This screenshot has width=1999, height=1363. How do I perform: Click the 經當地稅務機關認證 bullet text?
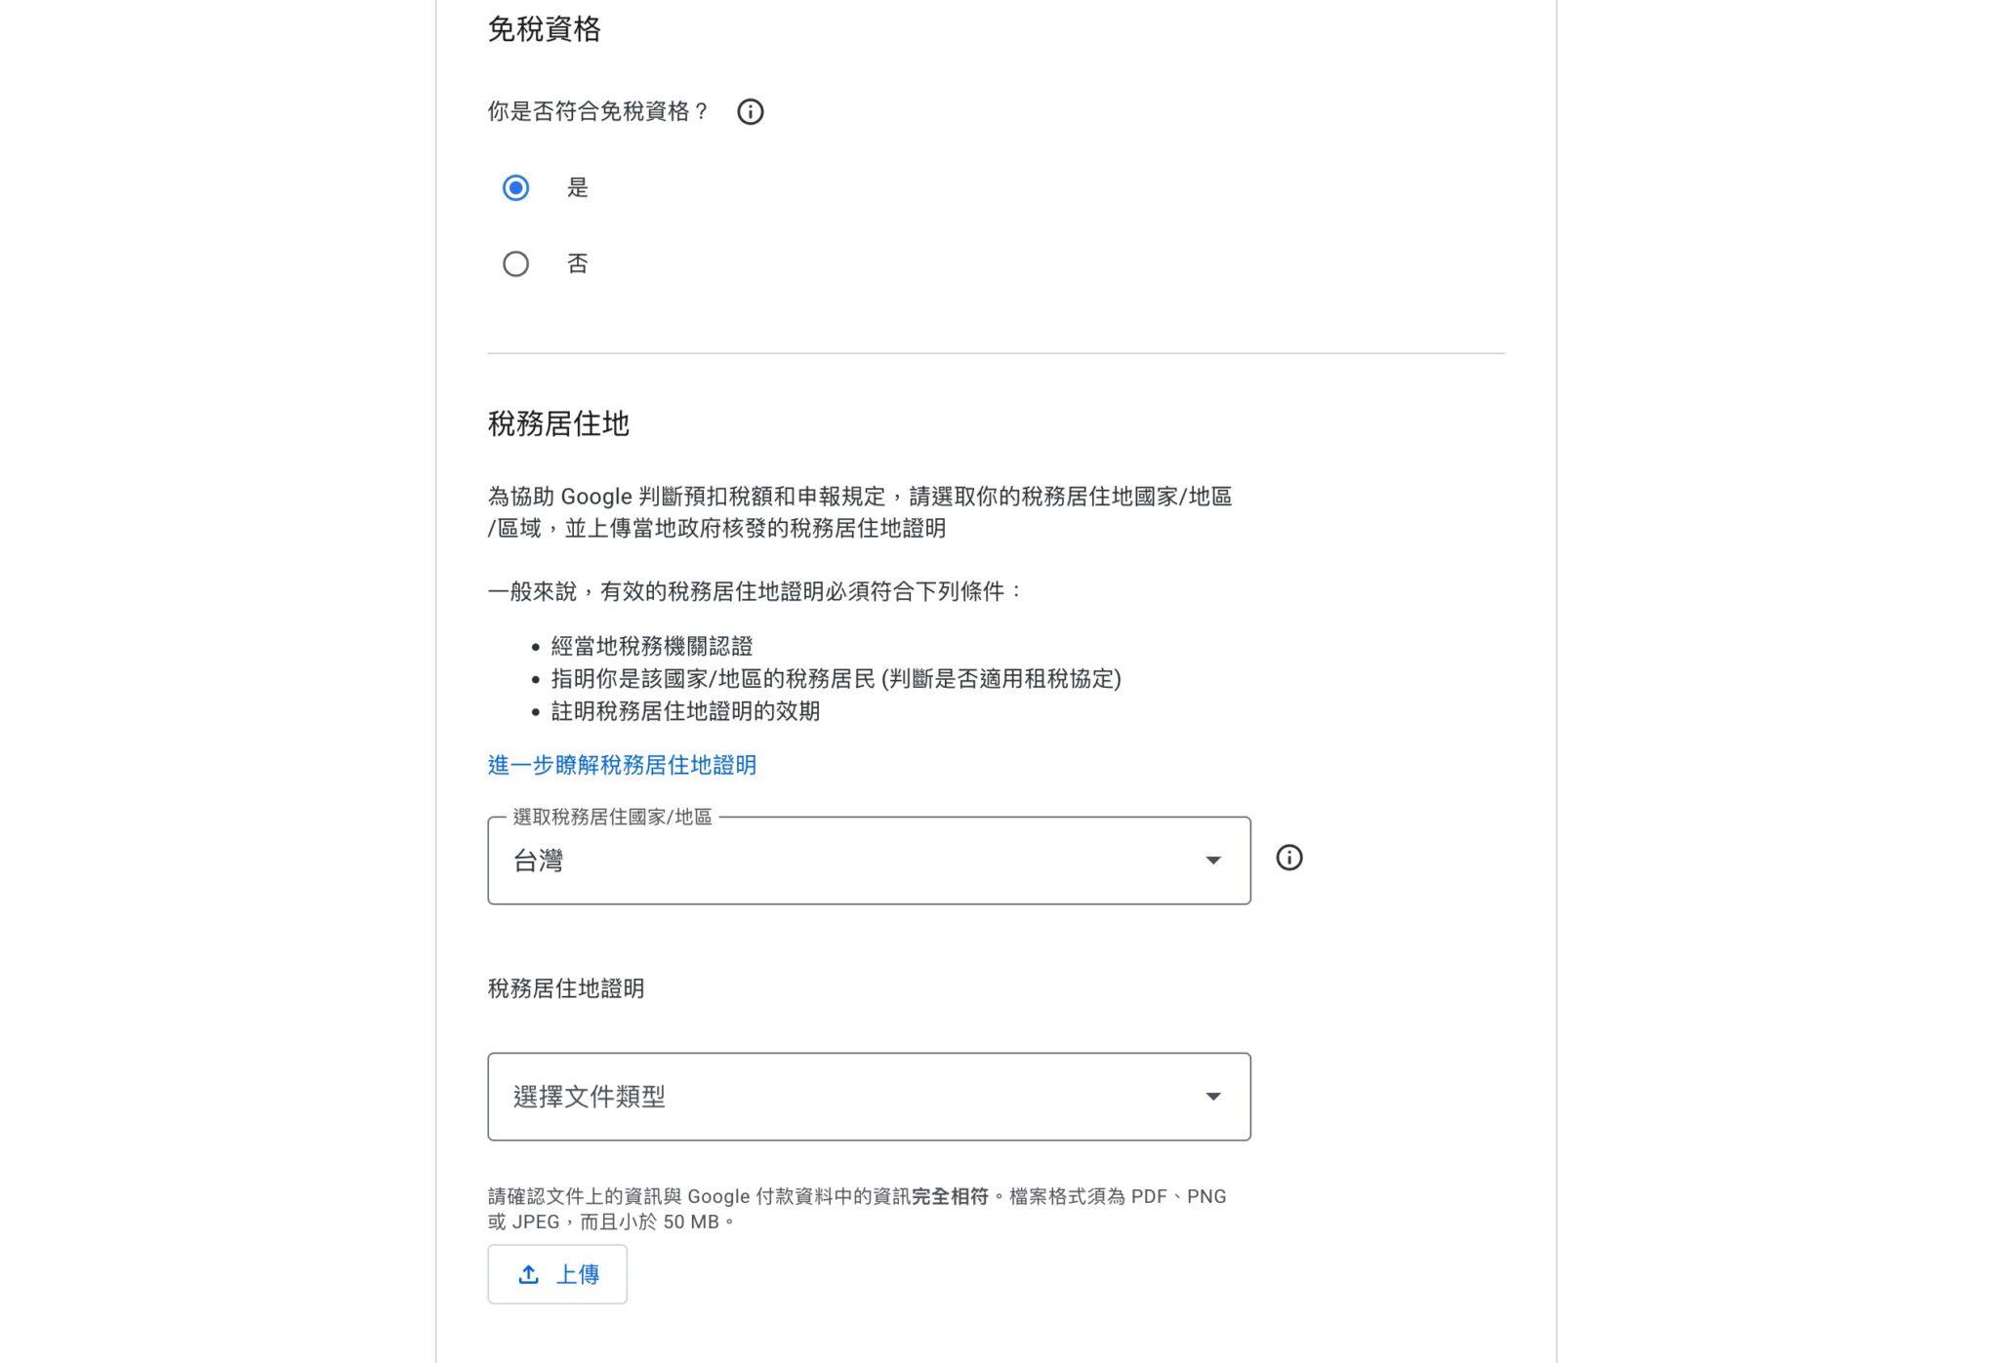(652, 646)
